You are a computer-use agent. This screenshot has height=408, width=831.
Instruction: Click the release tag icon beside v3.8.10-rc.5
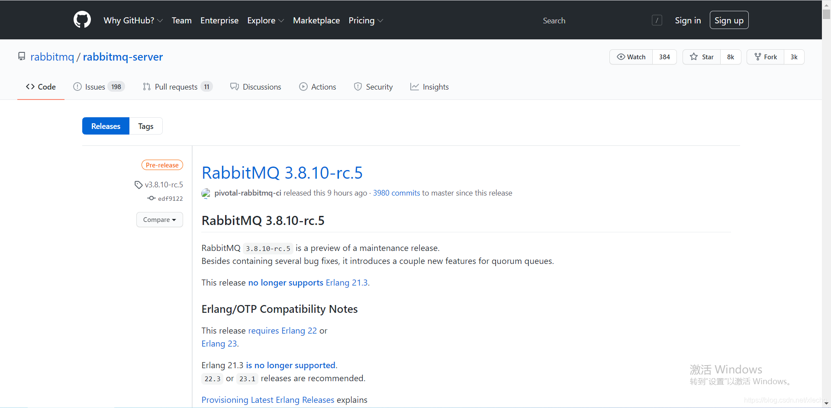click(138, 185)
